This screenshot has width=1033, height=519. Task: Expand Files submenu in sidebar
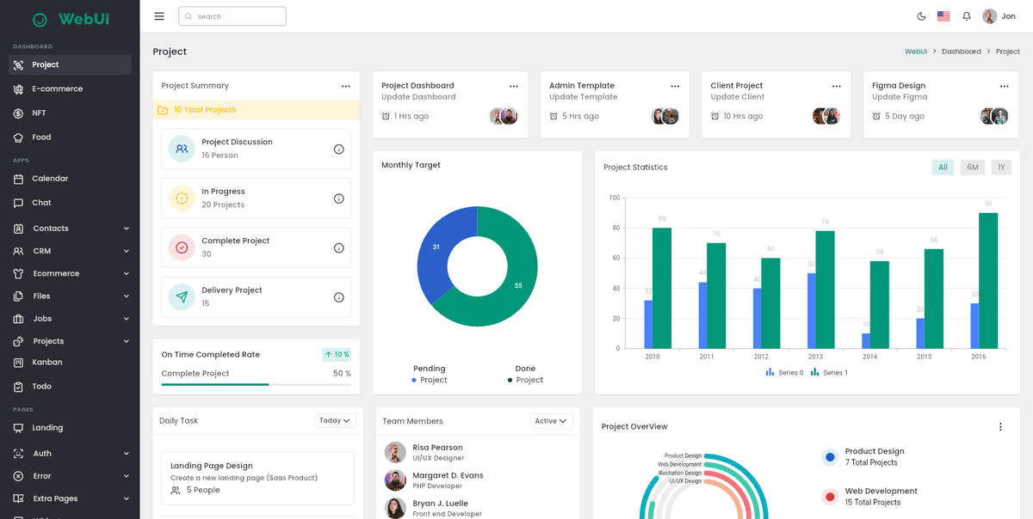[70, 296]
